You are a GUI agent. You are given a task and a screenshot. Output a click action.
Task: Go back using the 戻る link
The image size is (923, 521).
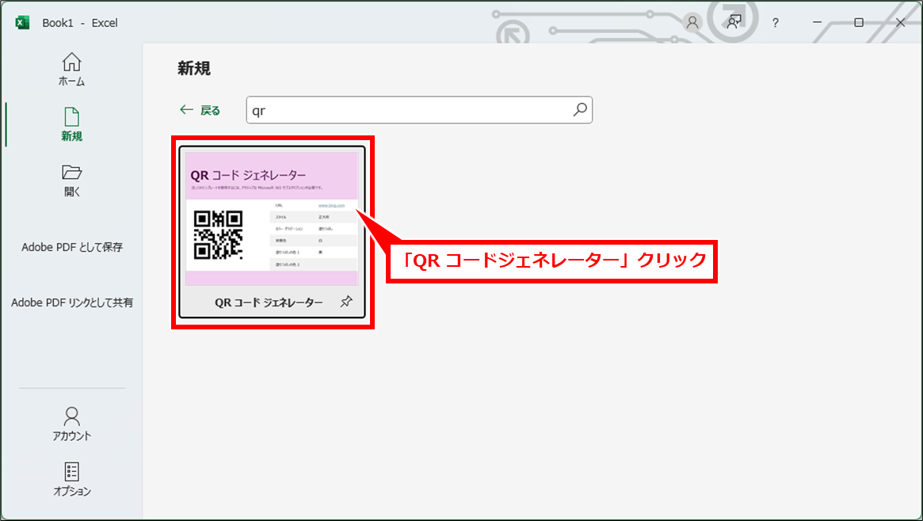[x=200, y=110]
